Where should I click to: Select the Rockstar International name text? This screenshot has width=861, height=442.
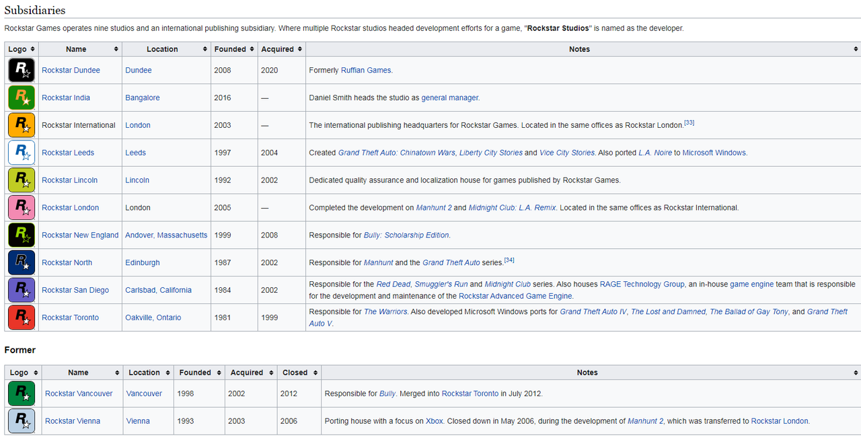[78, 125]
